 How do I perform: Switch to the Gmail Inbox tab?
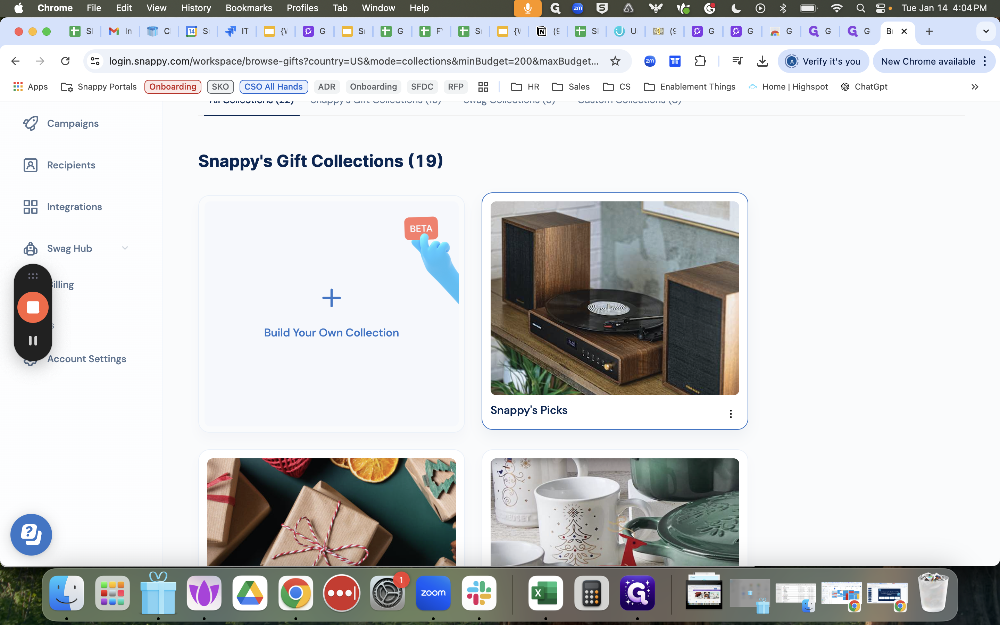pos(120,31)
